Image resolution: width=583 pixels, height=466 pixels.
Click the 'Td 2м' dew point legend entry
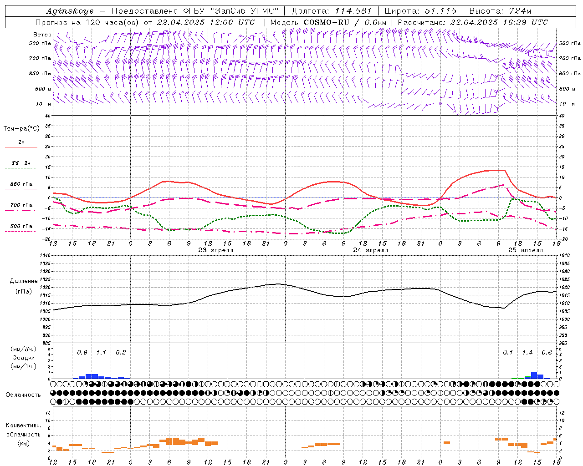click(x=21, y=163)
